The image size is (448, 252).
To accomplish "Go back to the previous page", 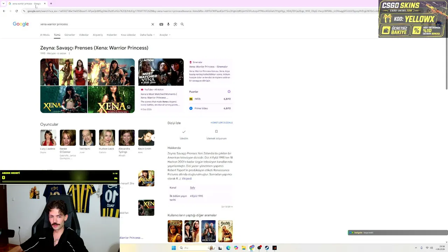I will pyautogui.click(x=4, y=11).
